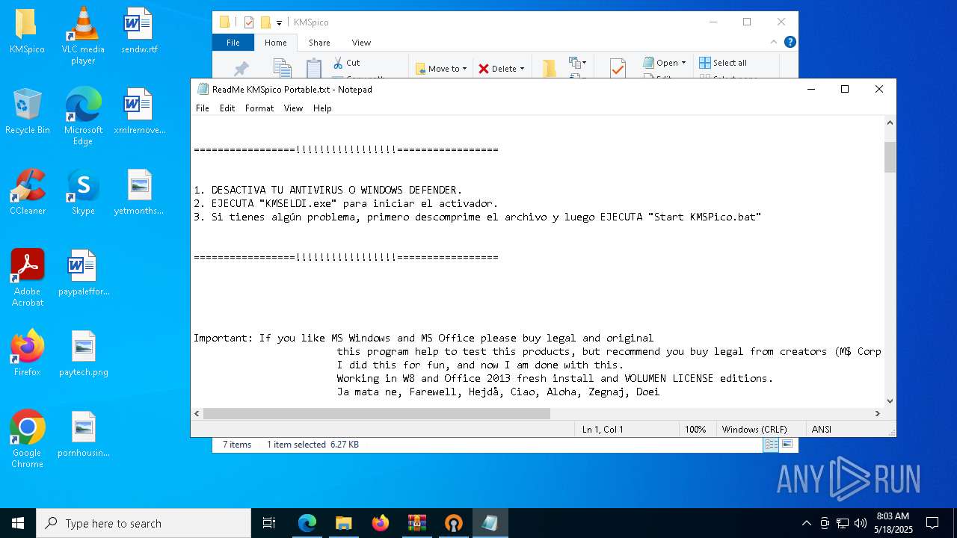Click the Properties checkmark icon in Explorer ribbon

click(x=618, y=69)
